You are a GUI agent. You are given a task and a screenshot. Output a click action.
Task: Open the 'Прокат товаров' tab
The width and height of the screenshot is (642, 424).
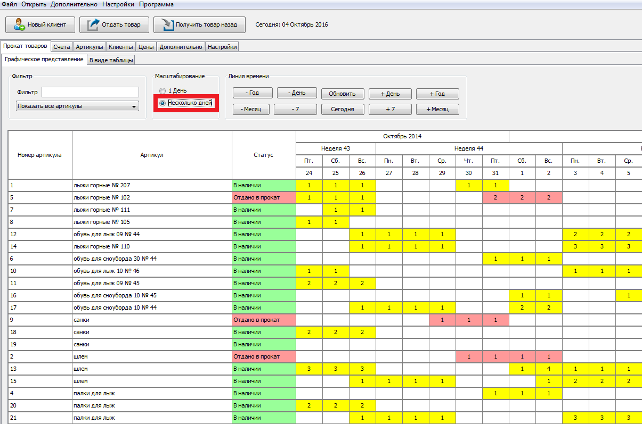(26, 46)
